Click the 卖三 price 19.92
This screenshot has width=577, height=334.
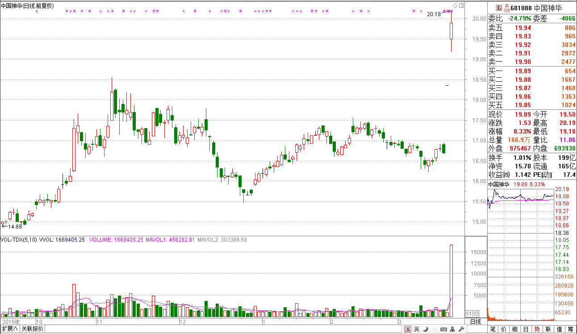click(x=523, y=45)
